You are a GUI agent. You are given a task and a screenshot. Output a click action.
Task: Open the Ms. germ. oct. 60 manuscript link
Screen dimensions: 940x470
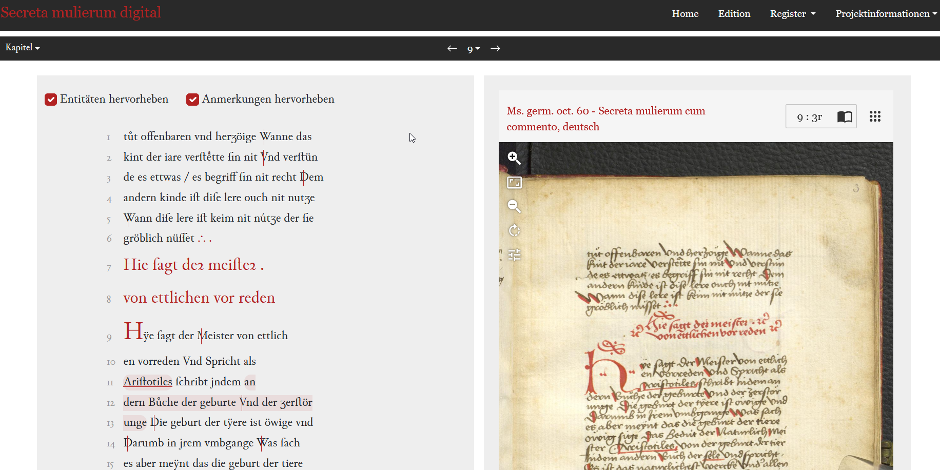point(605,119)
